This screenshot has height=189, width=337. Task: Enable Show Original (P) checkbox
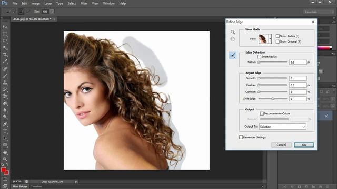pyautogui.click(x=277, y=41)
